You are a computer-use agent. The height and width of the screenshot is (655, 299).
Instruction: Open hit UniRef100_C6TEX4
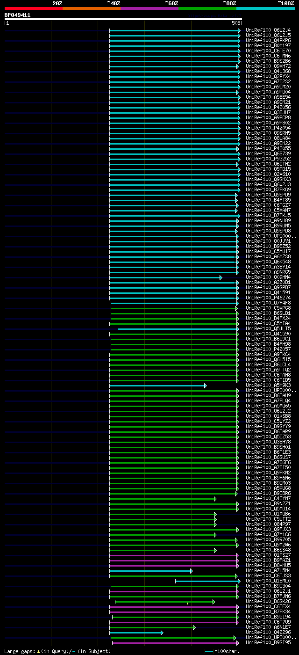pos(268,607)
